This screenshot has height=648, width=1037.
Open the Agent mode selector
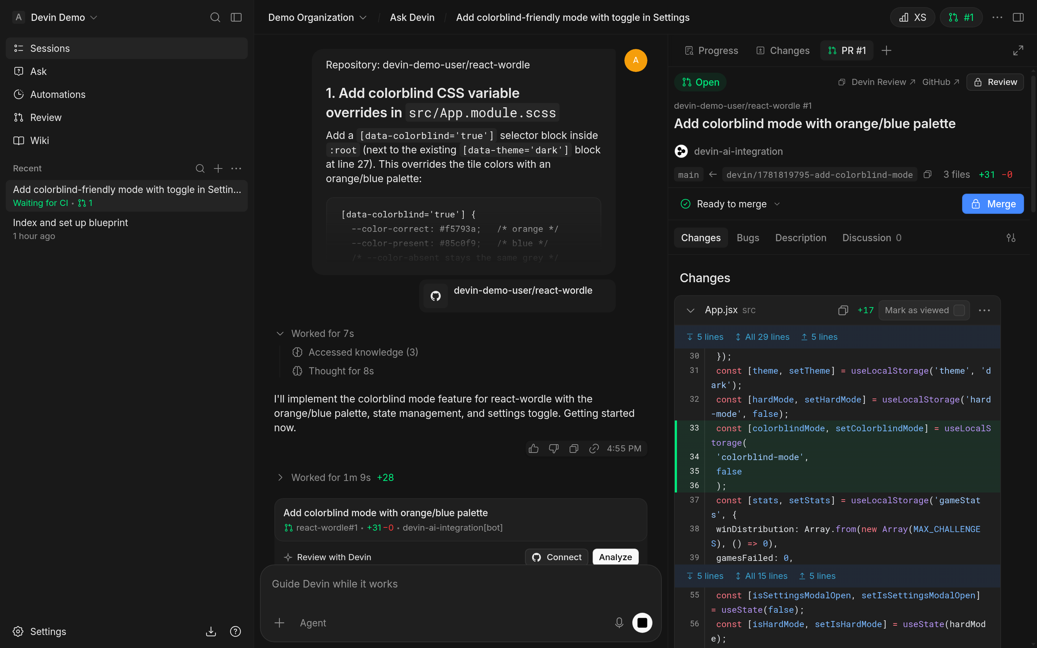click(313, 623)
